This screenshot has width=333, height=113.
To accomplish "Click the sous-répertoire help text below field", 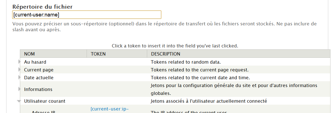I will 164,27.
